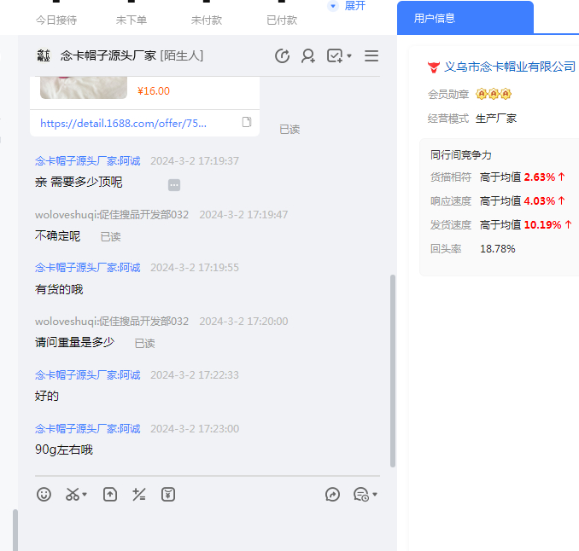Copy the product link via copy icon

(x=247, y=122)
